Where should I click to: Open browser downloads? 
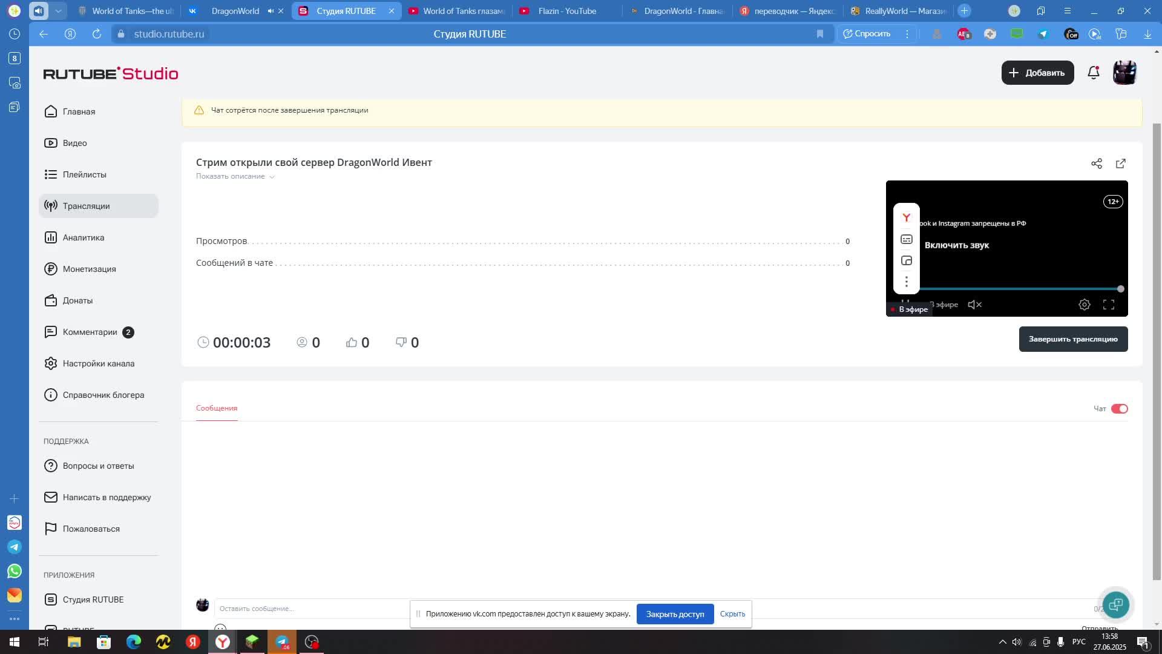1147,34
